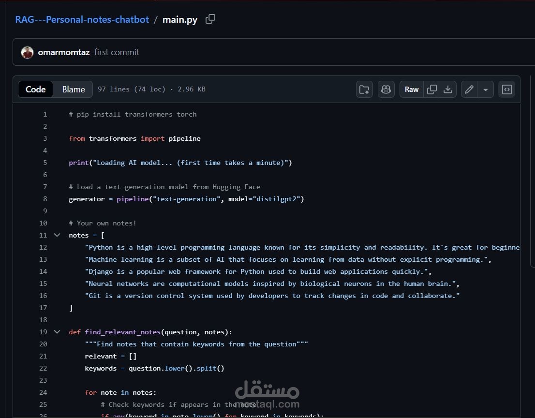Download the raw main.py file

coord(447,89)
